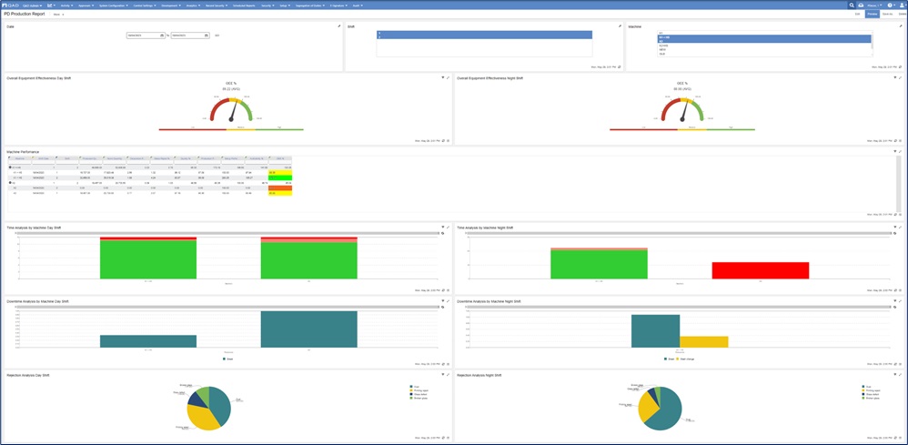Open filter icon on Downtime Analysis Night Shift
The width and height of the screenshot is (908, 445).
click(894, 301)
